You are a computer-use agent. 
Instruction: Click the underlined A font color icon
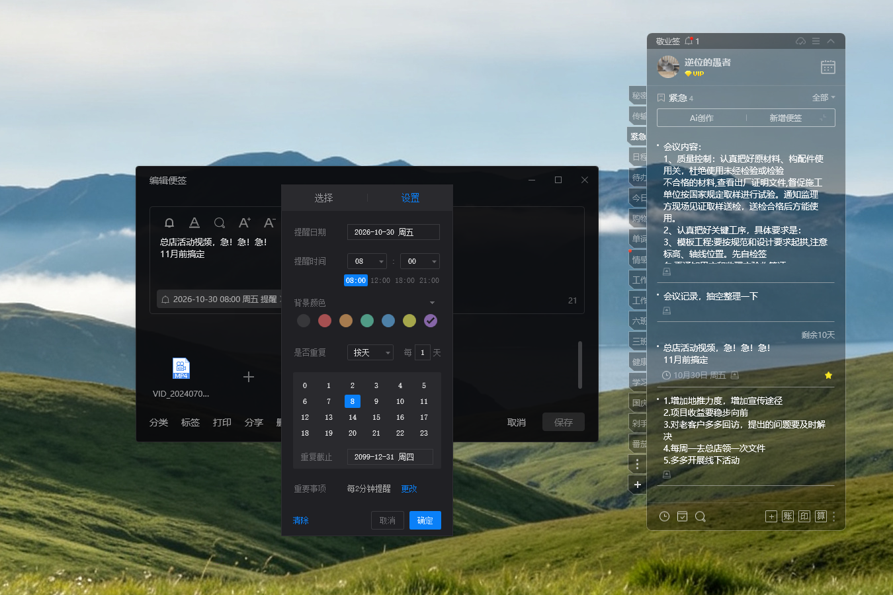(x=194, y=223)
